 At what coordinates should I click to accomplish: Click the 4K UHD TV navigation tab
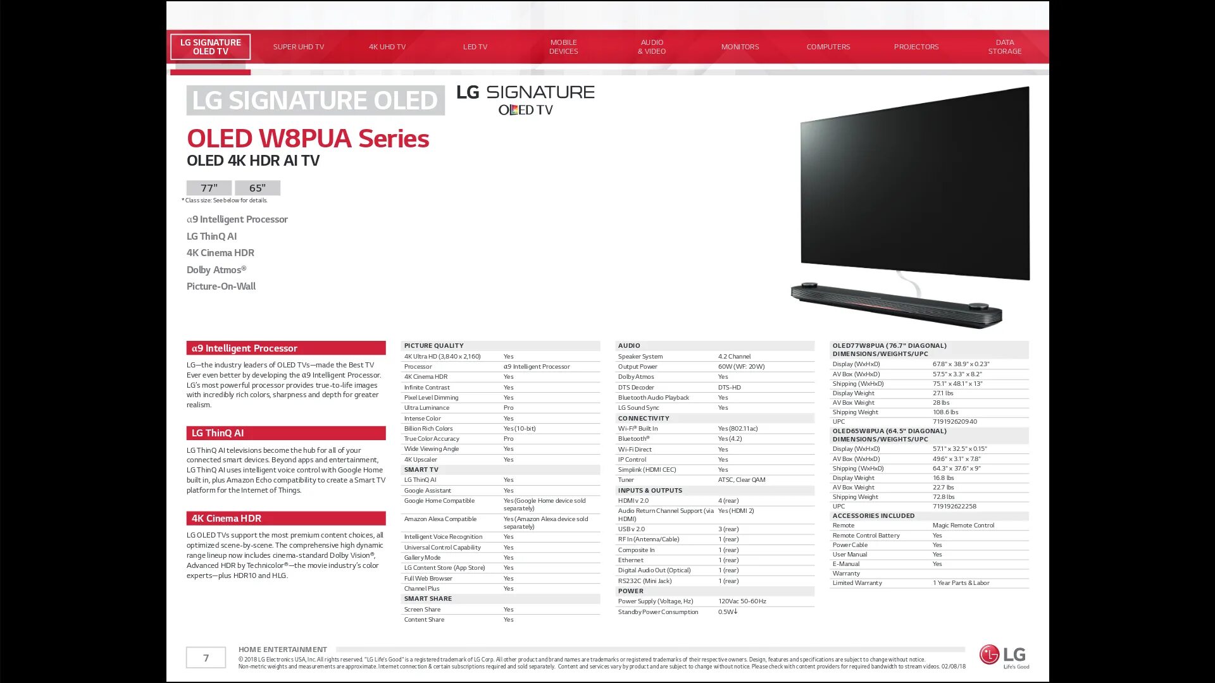pyautogui.click(x=387, y=46)
